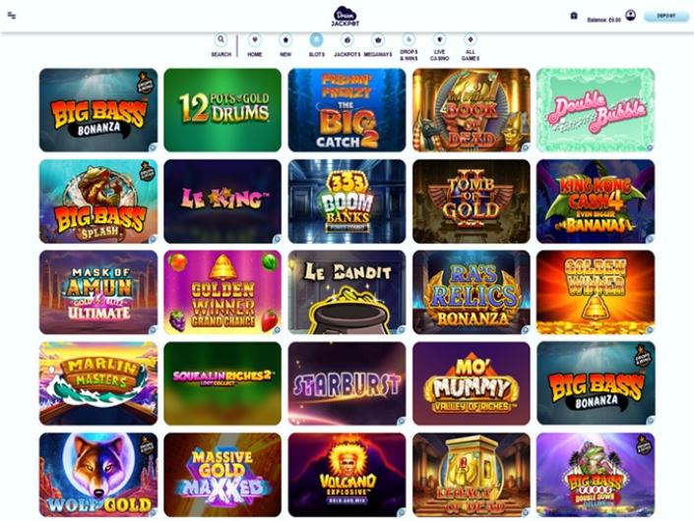Click the Deposit button

click(666, 17)
